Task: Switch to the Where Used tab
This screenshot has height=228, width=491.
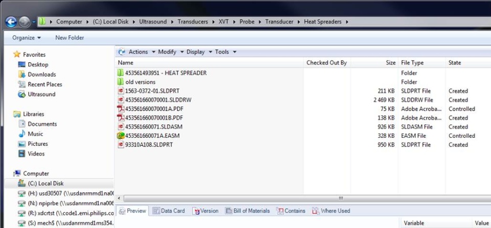Action: click(331, 211)
